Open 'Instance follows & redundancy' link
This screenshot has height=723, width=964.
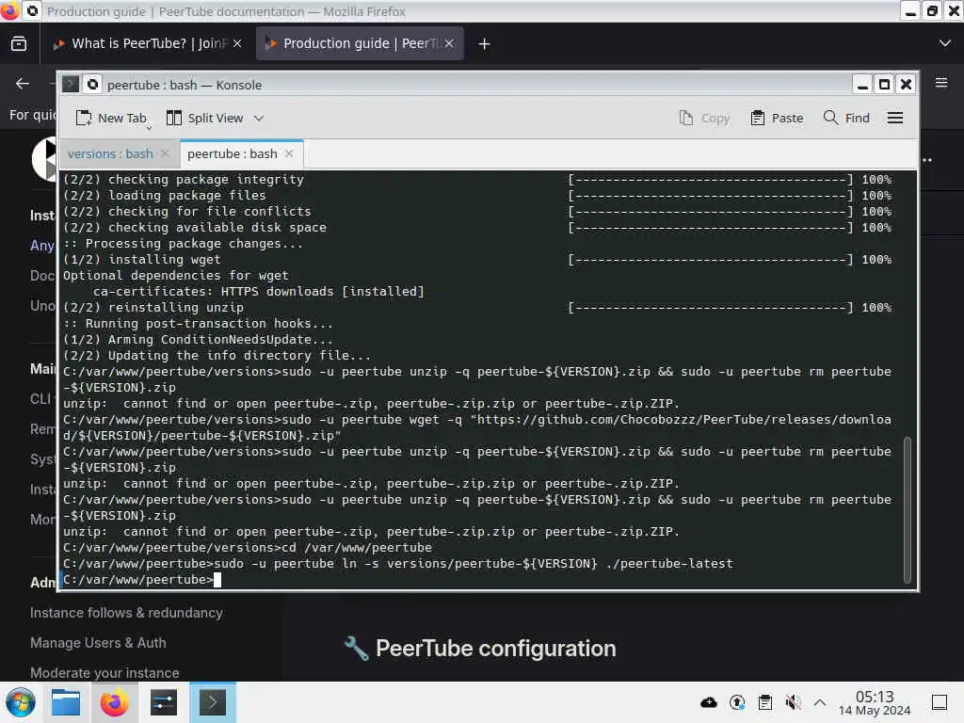pyautogui.click(x=127, y=613)
